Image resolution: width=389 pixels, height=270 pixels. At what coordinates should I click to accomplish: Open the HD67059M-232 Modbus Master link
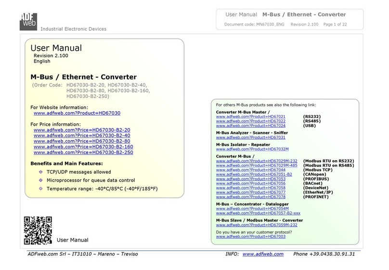[x=257, y=225]
